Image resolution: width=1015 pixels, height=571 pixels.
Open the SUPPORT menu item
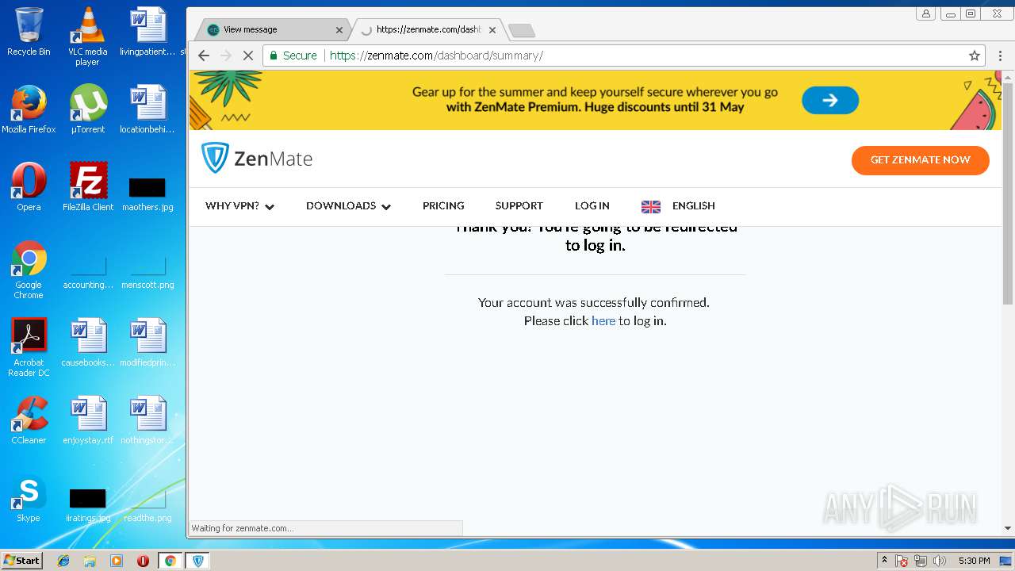pyautogui.click(x=519, y=206)
